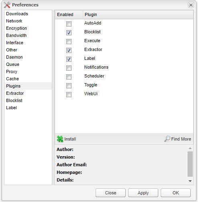Viewport: 198px width, 202px height.
Task: Select the Blocklist plugin name in list
Action: tap(92, 32)
